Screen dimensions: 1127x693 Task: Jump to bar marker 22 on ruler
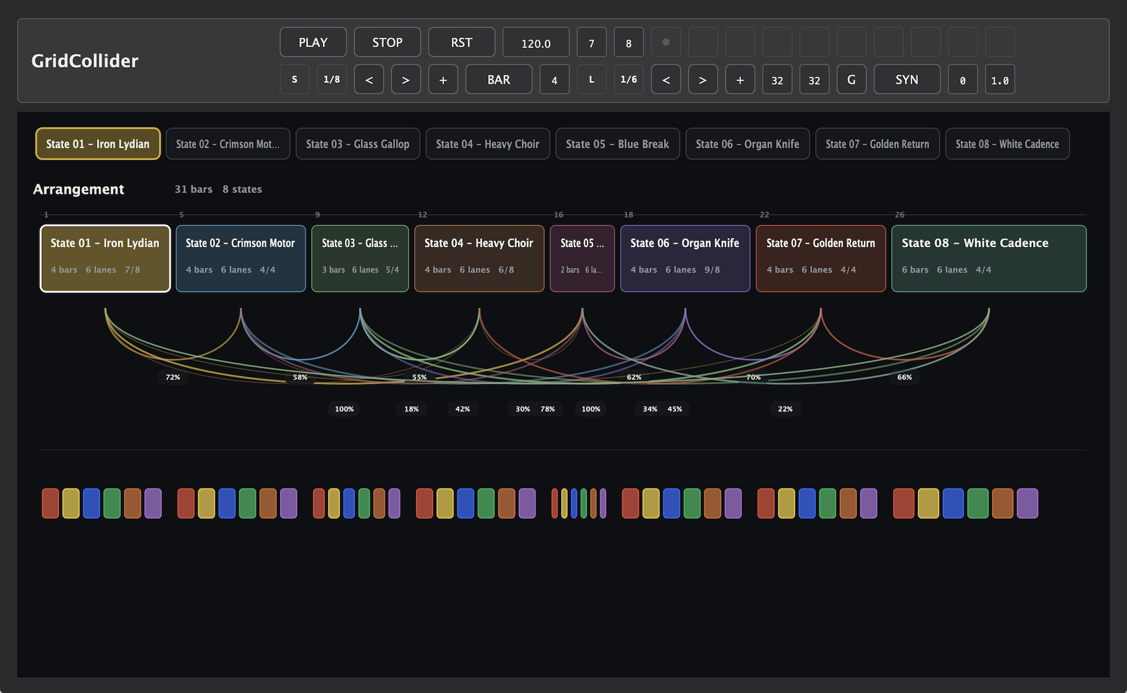click(x=765, y=215)
